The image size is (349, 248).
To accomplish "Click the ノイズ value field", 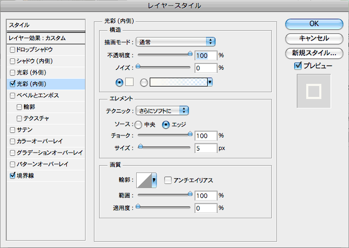I will pos(206,68).
